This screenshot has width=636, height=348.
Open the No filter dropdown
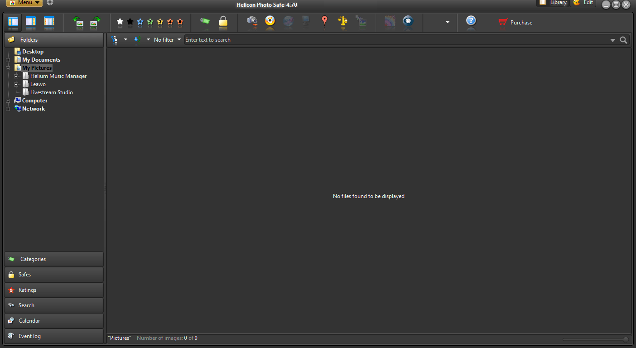point(167,40)
